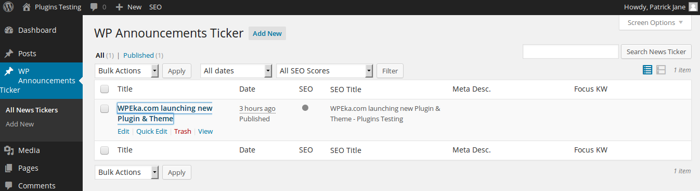The height and width of the screenshot is (191, 700).
Task: Click the Focus KW column header at top
Action: (x=591, y=89)
